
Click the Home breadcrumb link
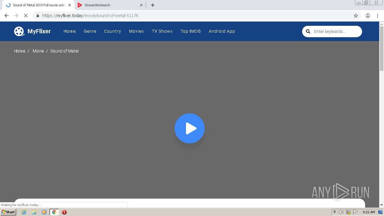(x=19, y=51)
